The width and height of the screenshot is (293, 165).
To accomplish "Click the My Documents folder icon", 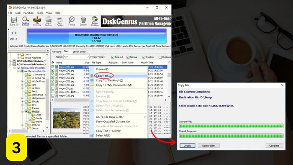I will (x=92, y=85).
